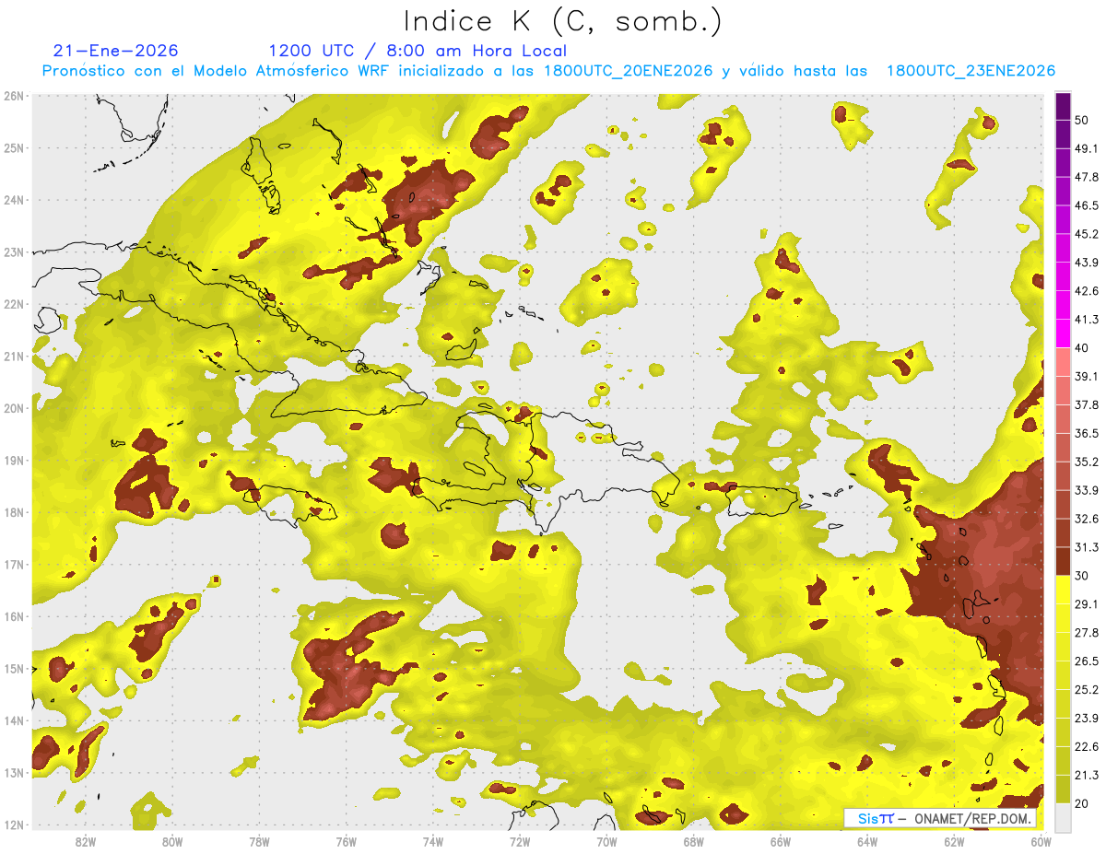Screen dimensions: 1106x854
Task: Click the colorbar value "22.6"
Action: point(1087,746)
